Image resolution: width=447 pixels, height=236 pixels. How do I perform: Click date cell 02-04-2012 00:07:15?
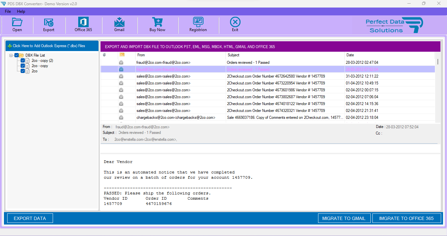pyautogui.click(x=362, y=90)
